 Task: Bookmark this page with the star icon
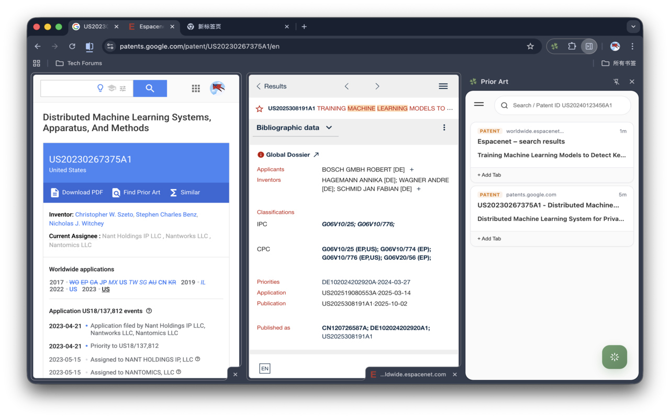(530, 47)
